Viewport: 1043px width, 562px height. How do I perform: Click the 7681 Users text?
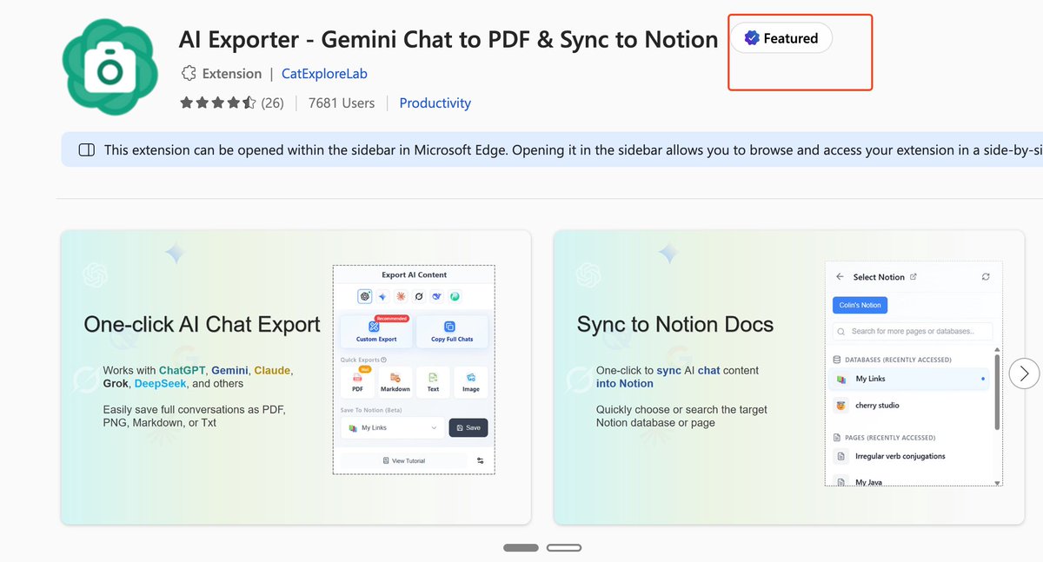coord(342,102)
